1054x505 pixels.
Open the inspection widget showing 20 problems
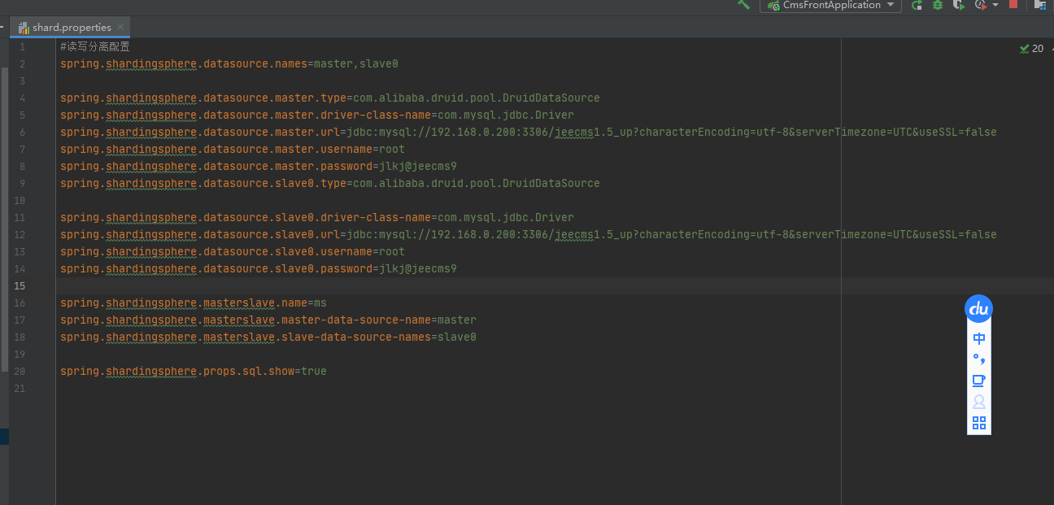pos(1032,49)
